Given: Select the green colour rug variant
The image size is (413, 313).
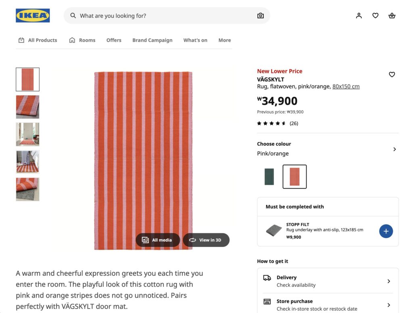Looking at the screenshot, I should [269, 176].
